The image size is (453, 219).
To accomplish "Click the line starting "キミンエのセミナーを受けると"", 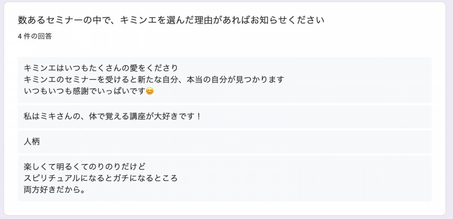I will (x=154, y=80).
